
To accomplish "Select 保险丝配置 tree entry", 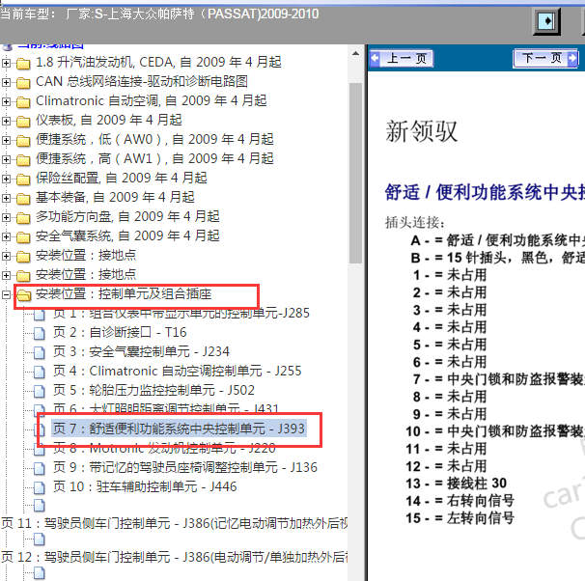I will pos(122,178).
